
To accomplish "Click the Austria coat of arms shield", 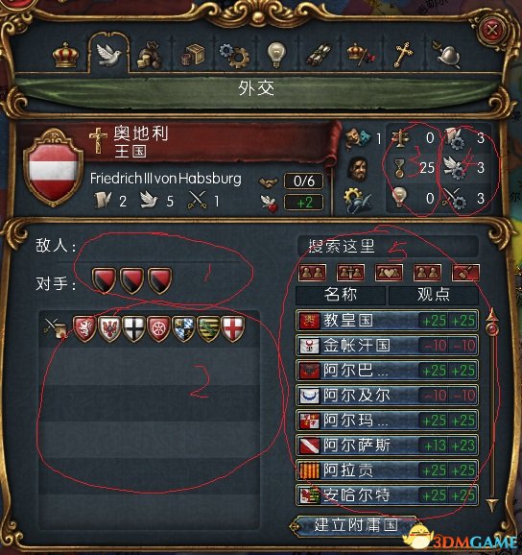I will coord(54,167).
